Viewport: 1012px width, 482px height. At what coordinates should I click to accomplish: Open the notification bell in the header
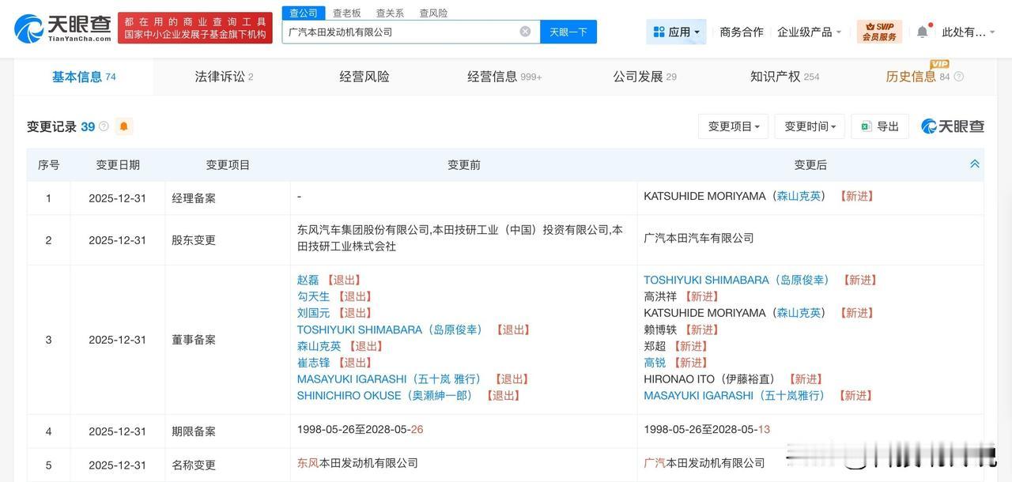click(x=922, y=32)
